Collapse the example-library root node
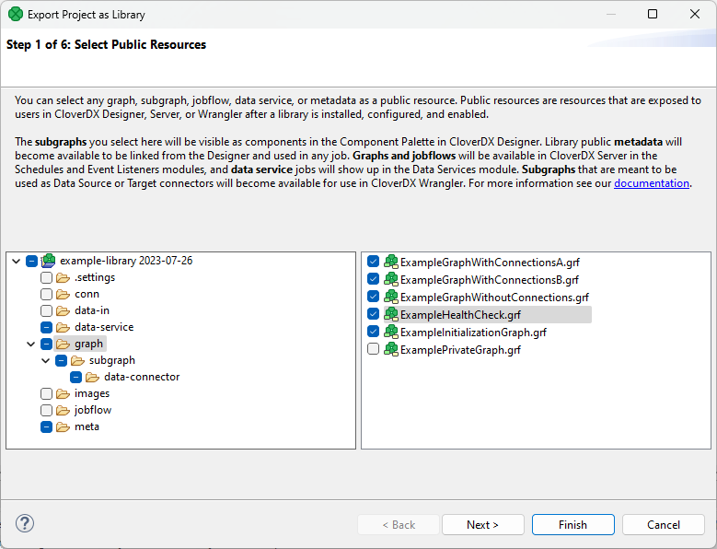This screenshot has width=717, height=549. (x=17, y=261)
